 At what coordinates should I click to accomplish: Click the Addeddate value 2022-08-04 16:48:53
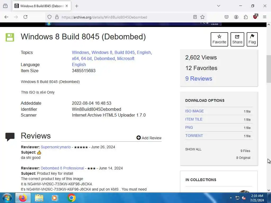(x=91, y=103)
